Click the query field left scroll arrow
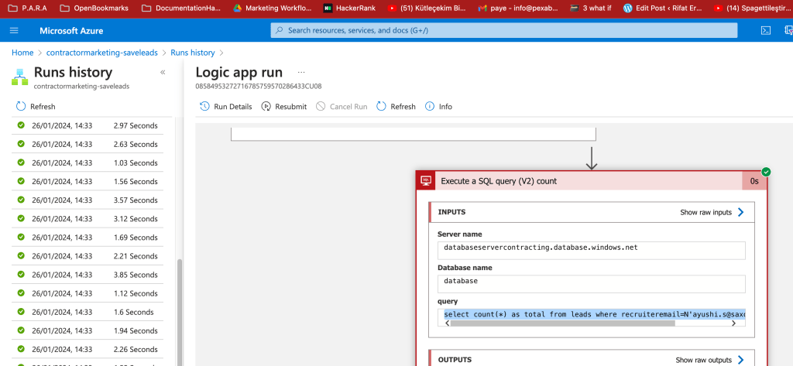793x366 pixels. click(447, 323)
